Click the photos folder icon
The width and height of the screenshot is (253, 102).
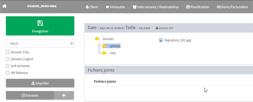click(104, 46)
